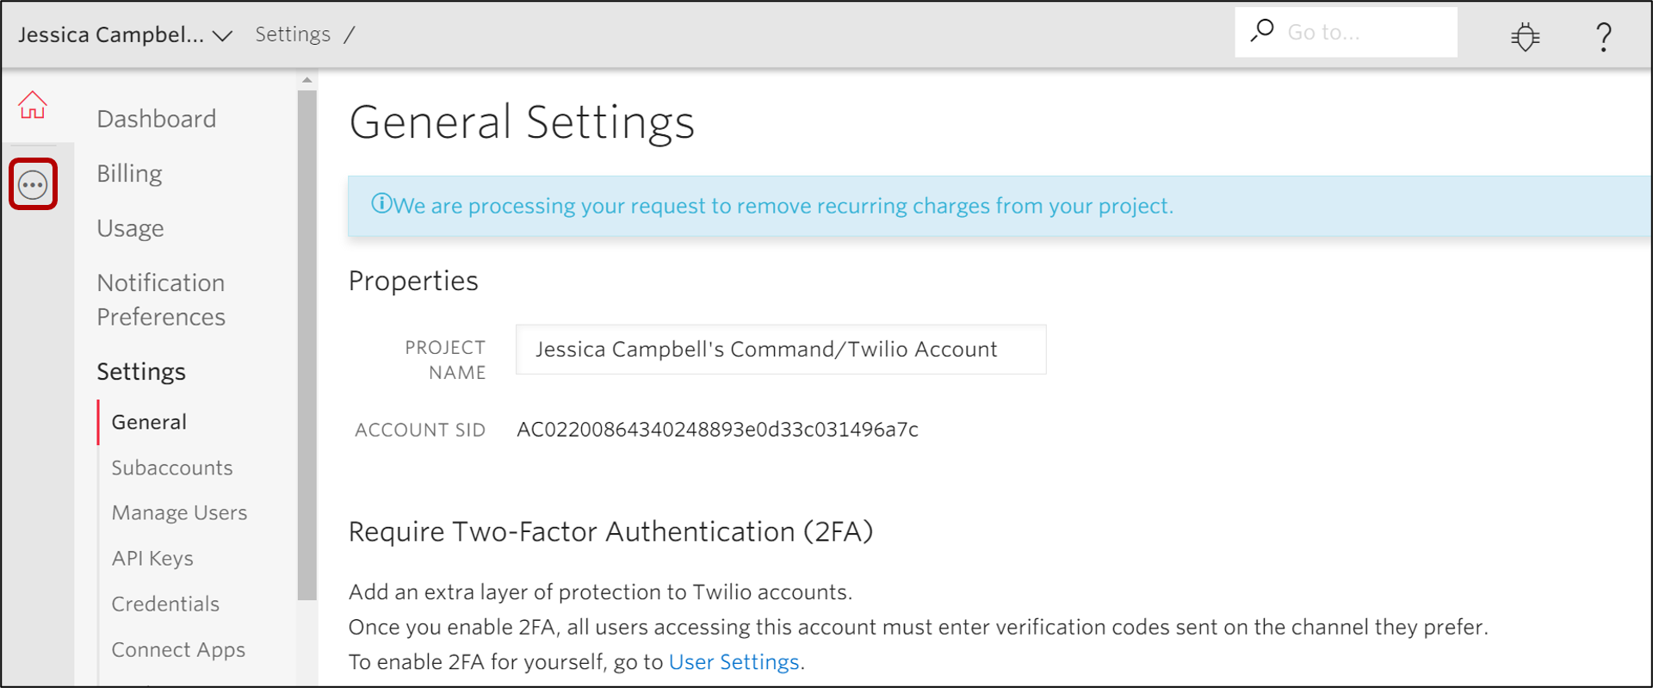Click into the Project Name text field
The width and height of the screenshot is (1653, 688).
[780, 350]
